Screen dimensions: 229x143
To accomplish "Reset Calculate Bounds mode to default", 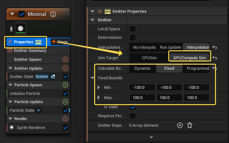I will [215, 68].
